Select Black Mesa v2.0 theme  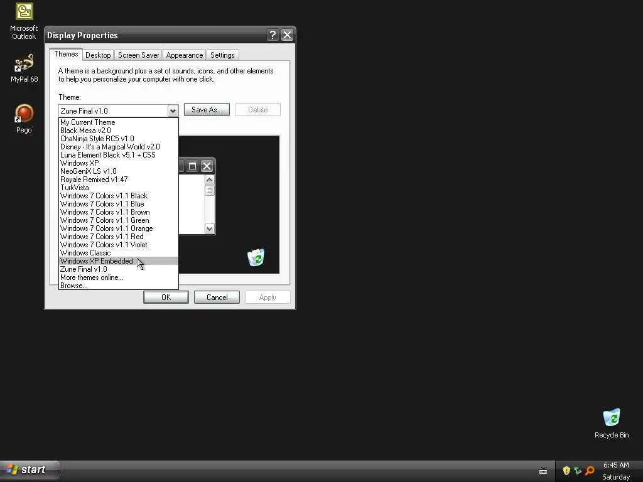click(x=119, y=131)
